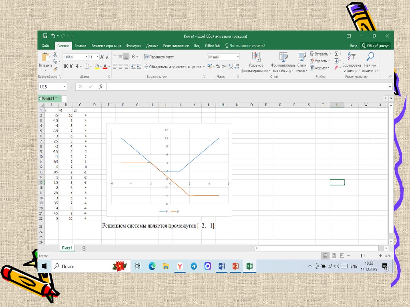The width and height of the screenshot is (410, 307).
Task: Toggle underline Ч formatting
Action: click(76, 66)
